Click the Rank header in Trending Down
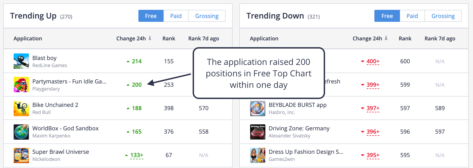473x168 pixels. (x=405, y=38)
